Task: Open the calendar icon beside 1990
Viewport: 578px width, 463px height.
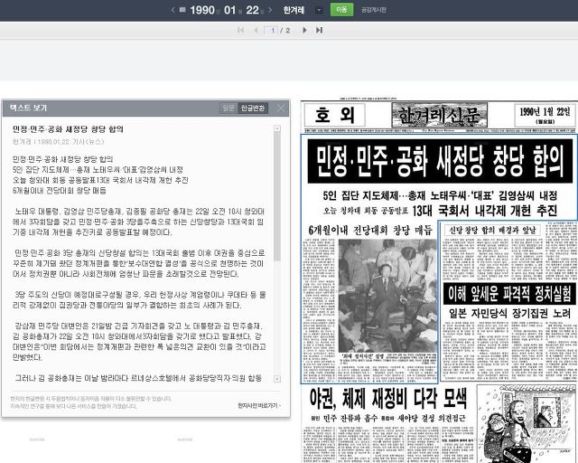Action: pos(182,10)
